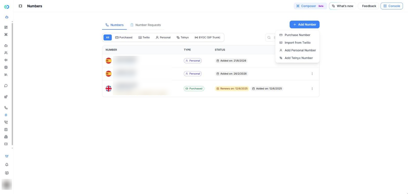Toggle the sidebar panel icon beside Numbers title
The height and width of the screenshot is (194, 408).
tap(20, 6)
